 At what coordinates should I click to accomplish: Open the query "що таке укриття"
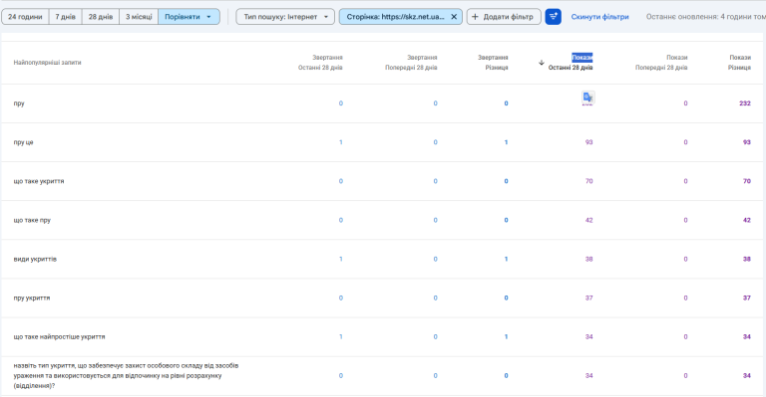(39, 181)
